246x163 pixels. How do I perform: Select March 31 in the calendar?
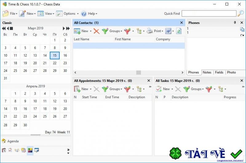tap(6, 78)
